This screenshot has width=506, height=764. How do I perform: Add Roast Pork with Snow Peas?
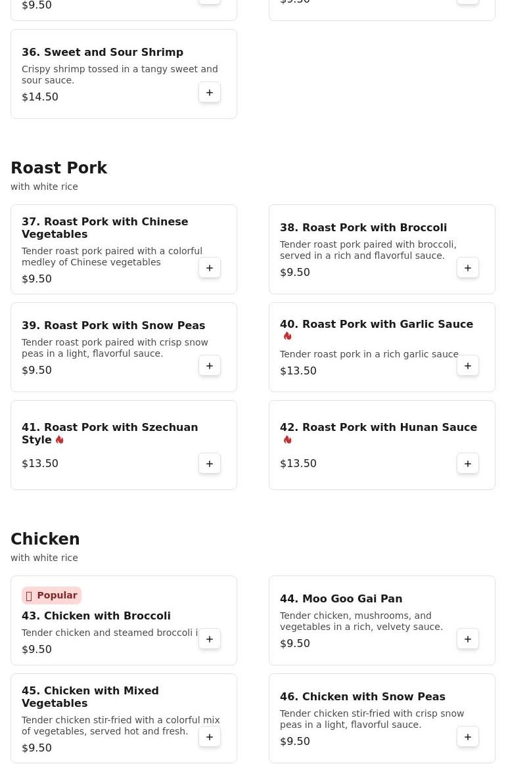coord(210,366)
